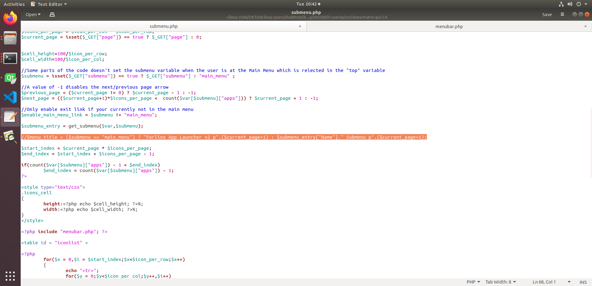592x286 pixels.
Task: Click the $start_index assignment line
Action: coord(86,148)
